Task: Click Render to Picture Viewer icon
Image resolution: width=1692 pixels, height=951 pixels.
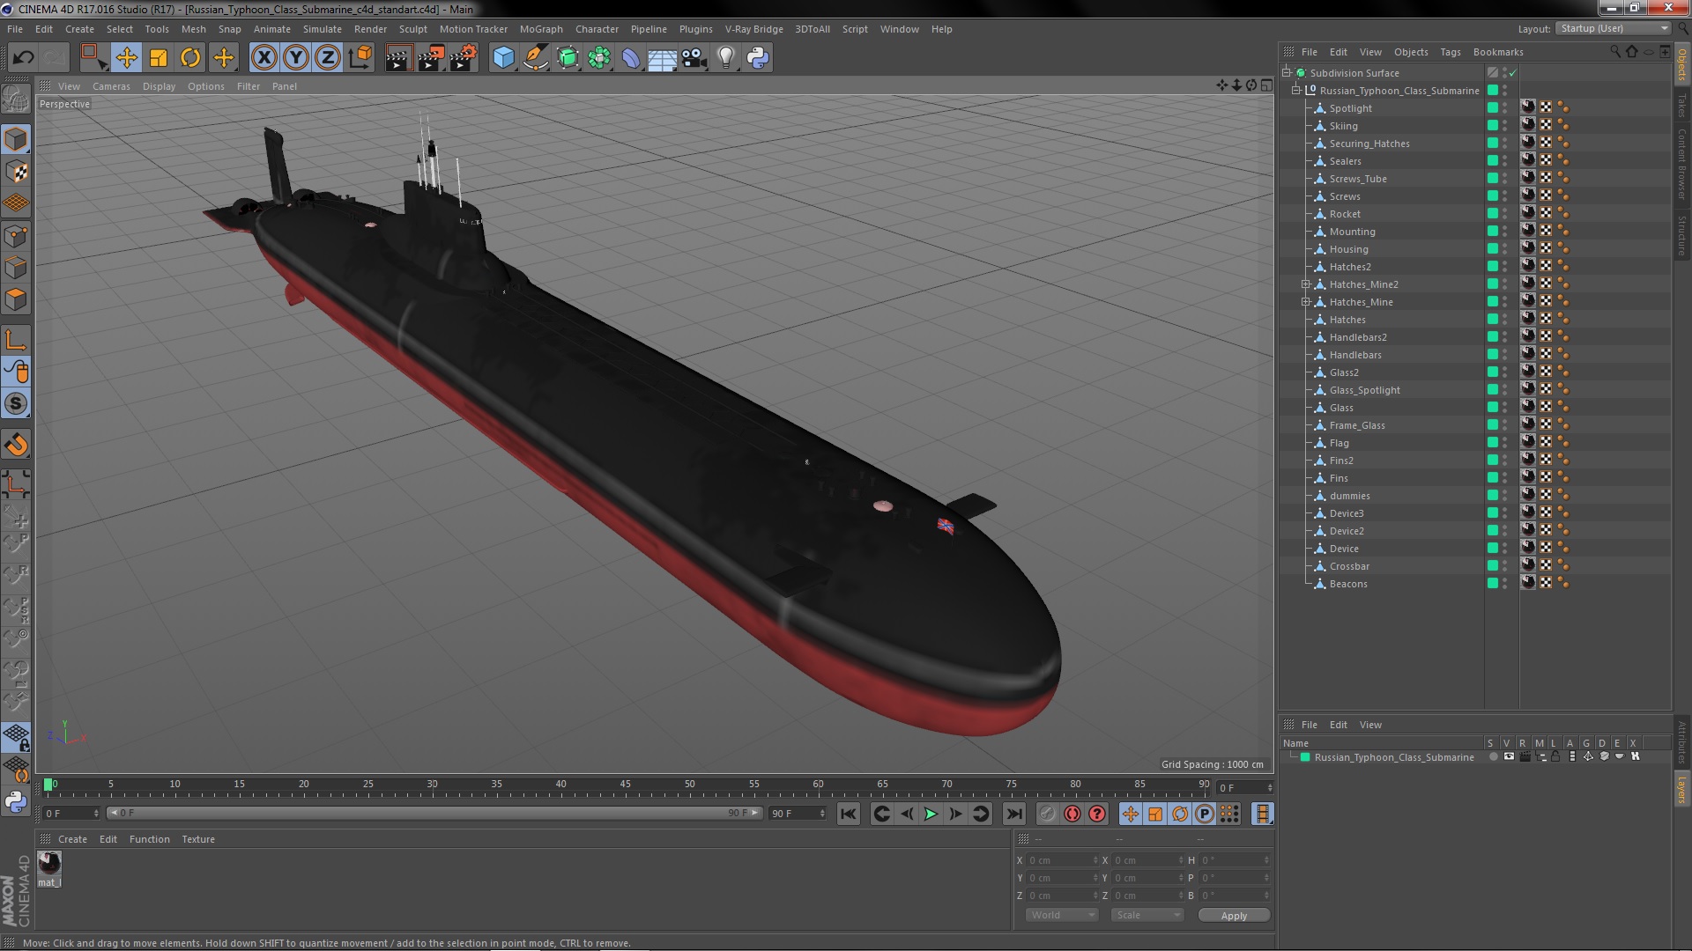Action: pyautogui.click(x=430, y=58)
